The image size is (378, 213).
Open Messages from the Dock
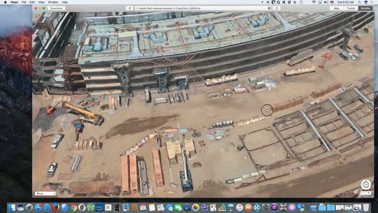(x=170, y=207)
